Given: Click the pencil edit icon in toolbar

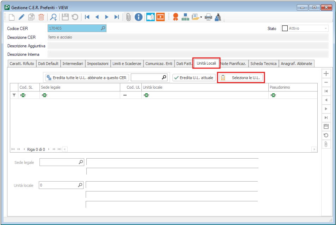Looking at the screenshot, I should coord(22,17).
